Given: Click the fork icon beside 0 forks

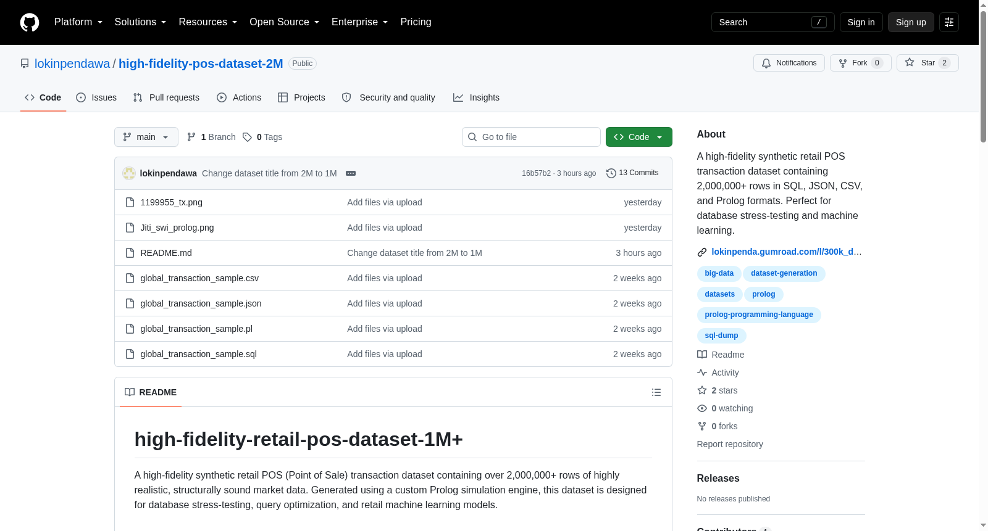Looking at the screenshot, I should 702,426.
